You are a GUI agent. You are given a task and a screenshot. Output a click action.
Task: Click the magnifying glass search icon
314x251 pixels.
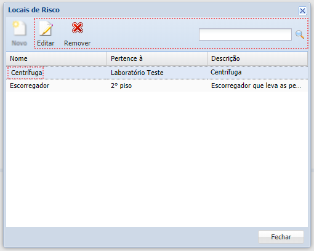click(300, 34)
